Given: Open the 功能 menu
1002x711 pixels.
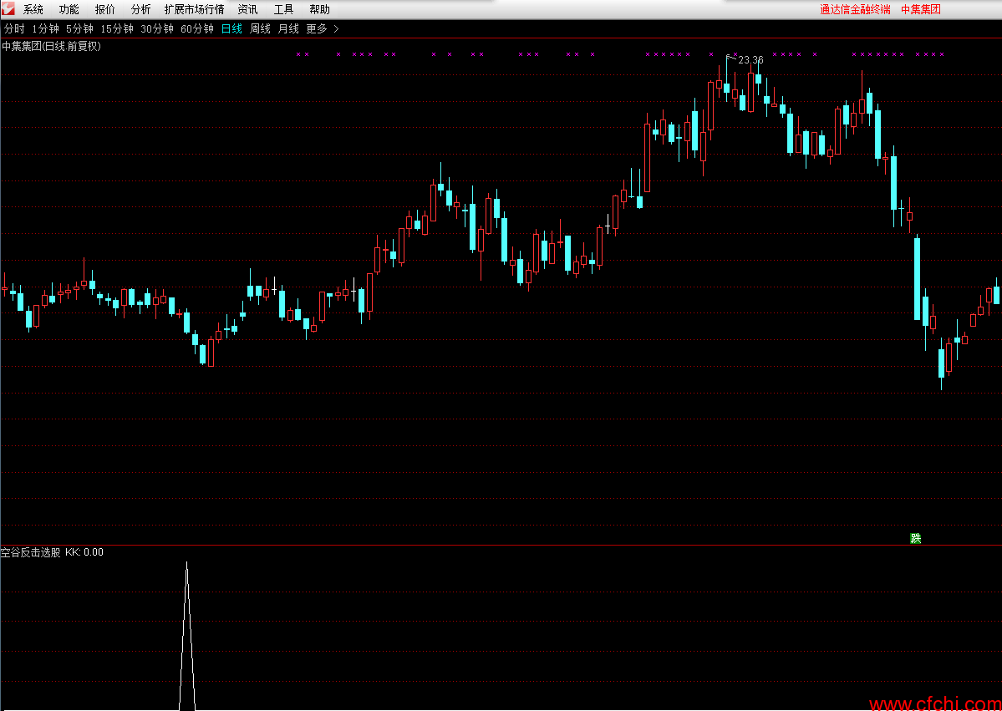Looking at the screenshot, I should tap(69, 9).
